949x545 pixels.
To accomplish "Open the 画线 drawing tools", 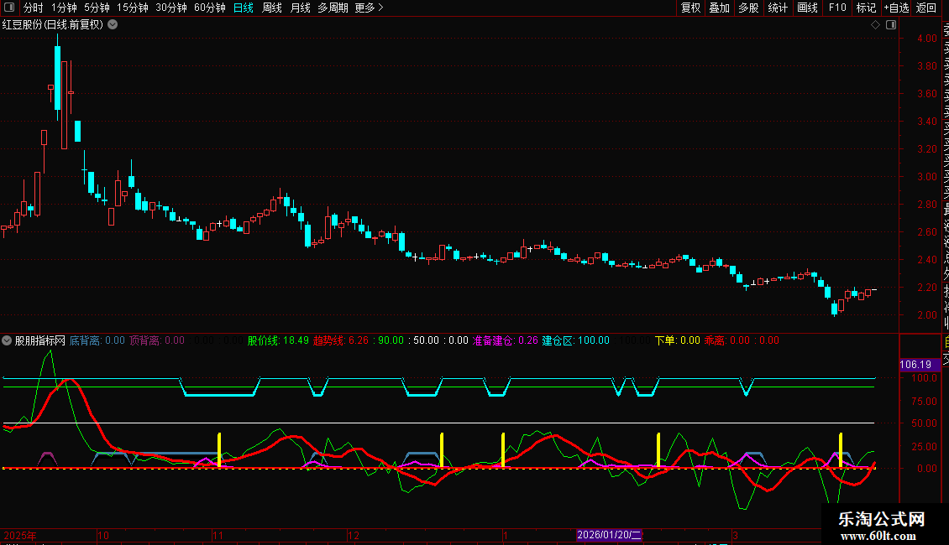I will tap(807, 8).
